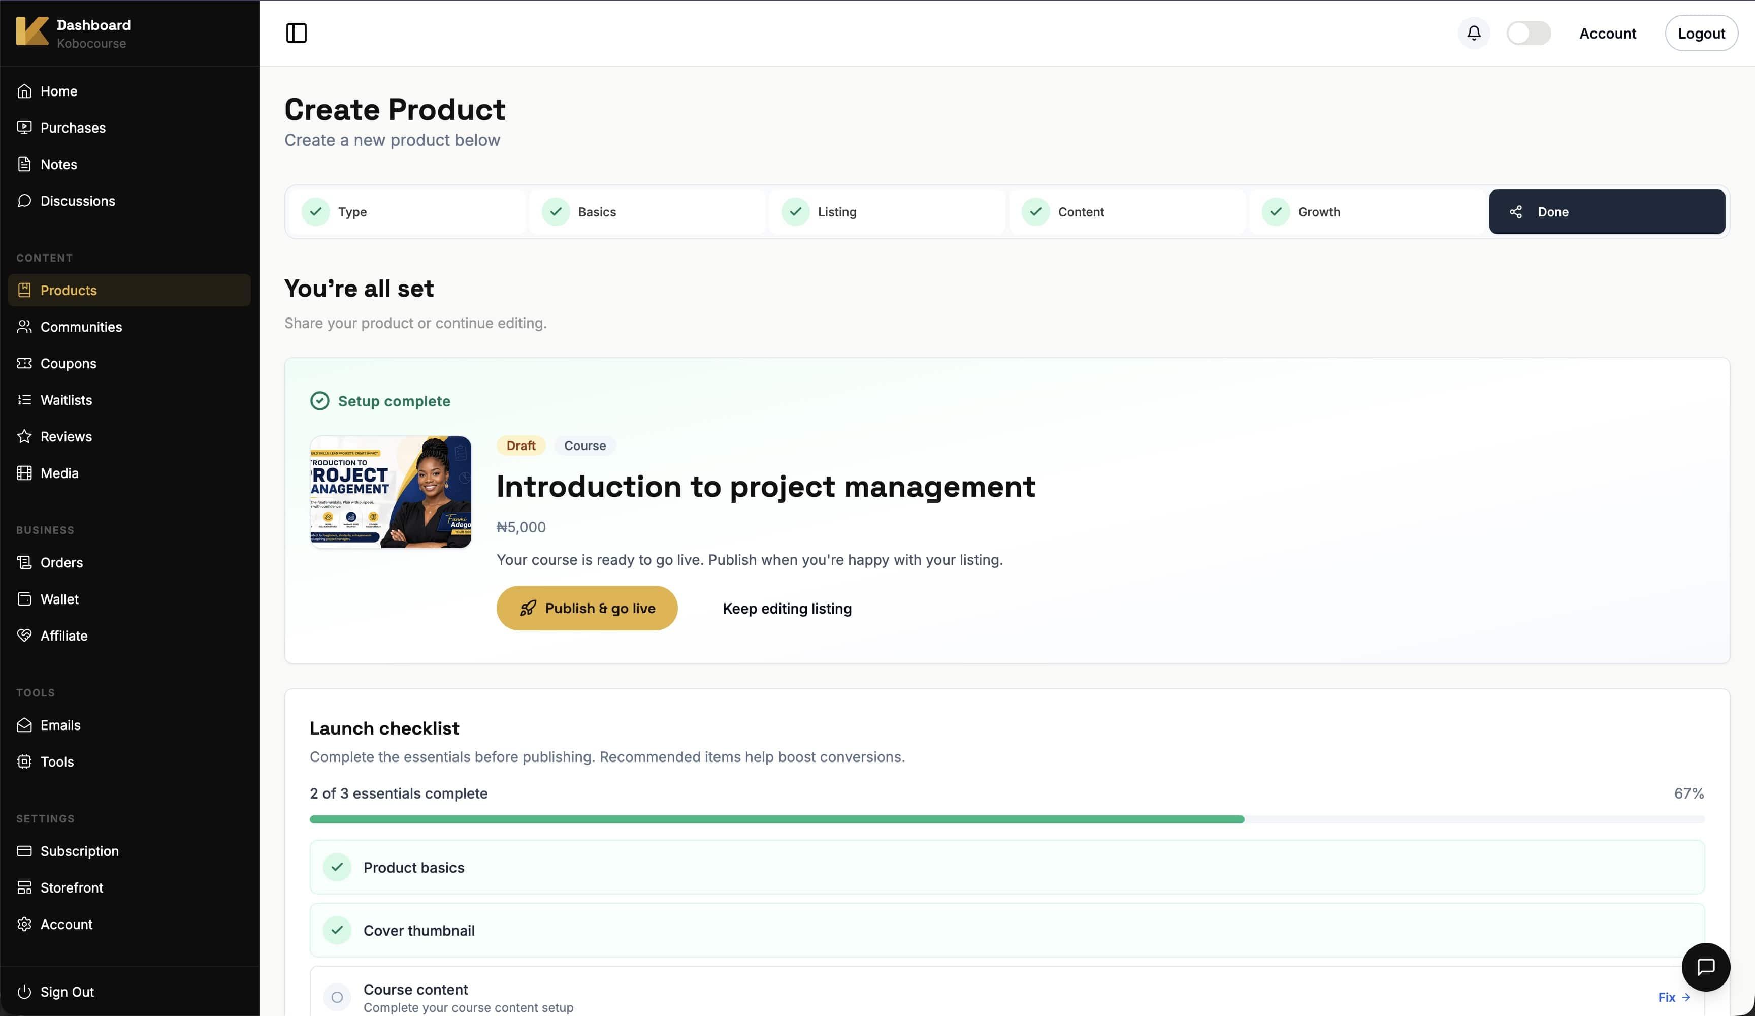Screen dimensions: 1755x1016
Task: Open Tools in sidebar
Action: (x=129, y=761)
